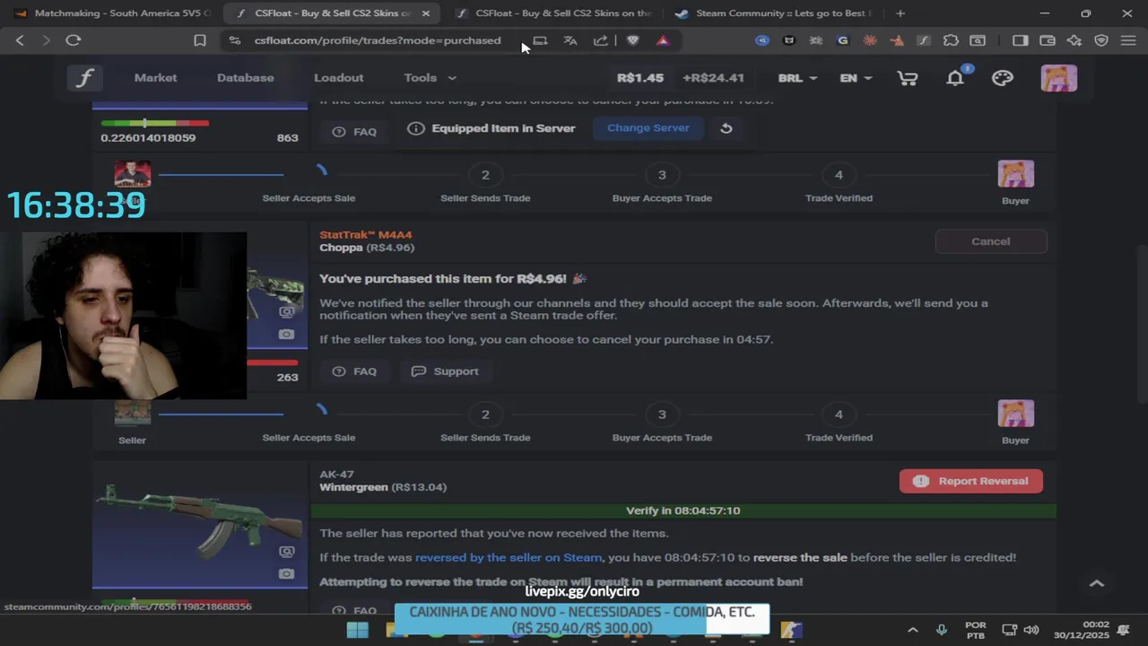Click the float value 0.226014018059

click(148, 138)
